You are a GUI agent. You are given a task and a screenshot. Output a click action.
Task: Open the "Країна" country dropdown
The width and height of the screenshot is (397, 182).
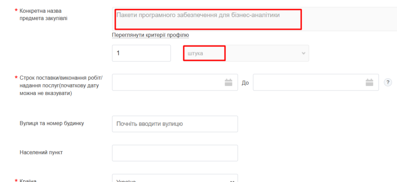175,178
